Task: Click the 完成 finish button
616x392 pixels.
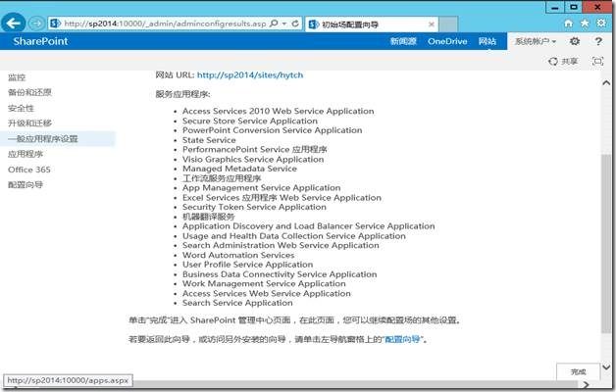Action: point(578,371)
